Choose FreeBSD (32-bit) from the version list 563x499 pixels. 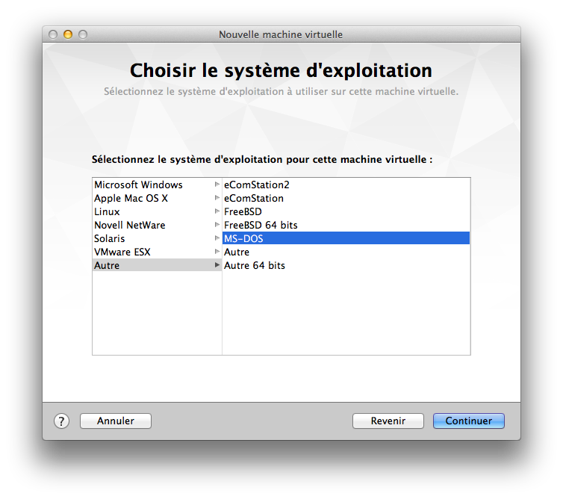click(346, 211)
